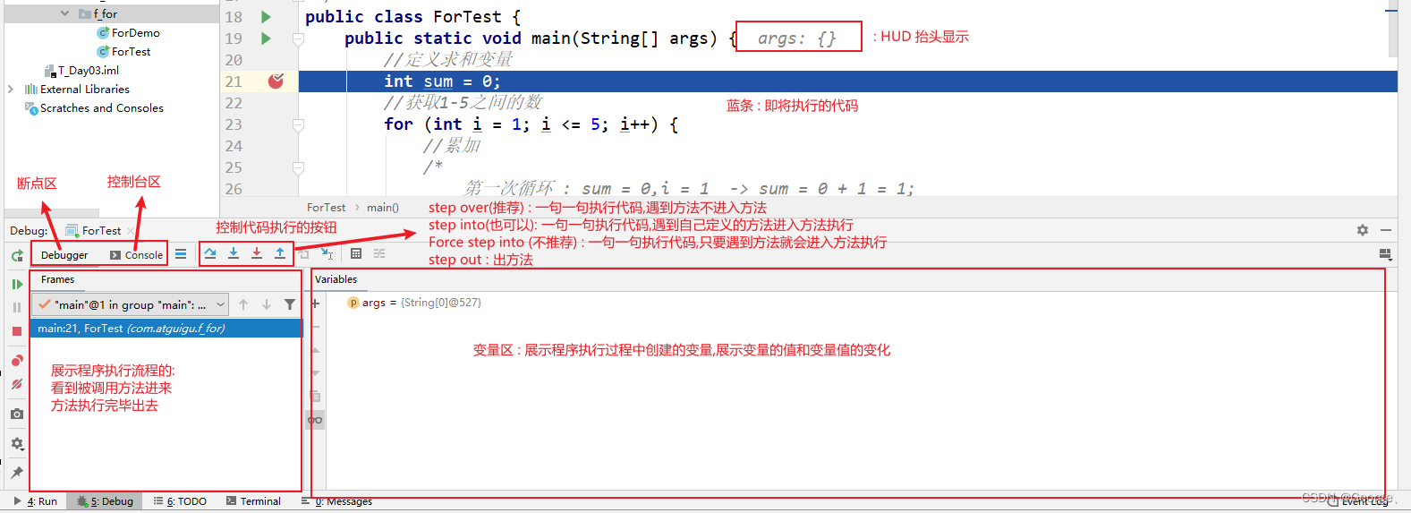This screenshot has height=513, width=1411.
Task: Collapse the for loop fold marker at line 23
Action: (x=299, y=124)
